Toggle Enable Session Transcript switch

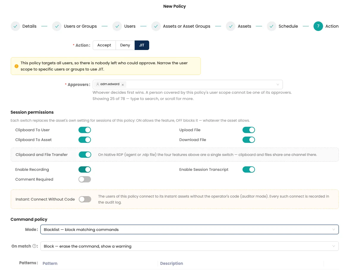click(x=248, y=170)
